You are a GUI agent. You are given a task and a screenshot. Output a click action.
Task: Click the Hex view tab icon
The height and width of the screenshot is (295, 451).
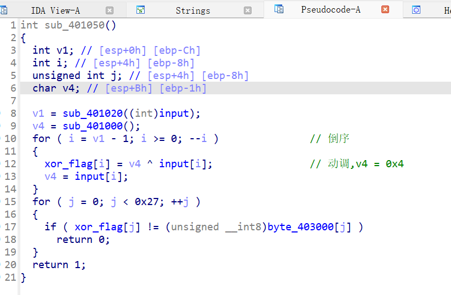pyautogui.click(x=416, y=10)
